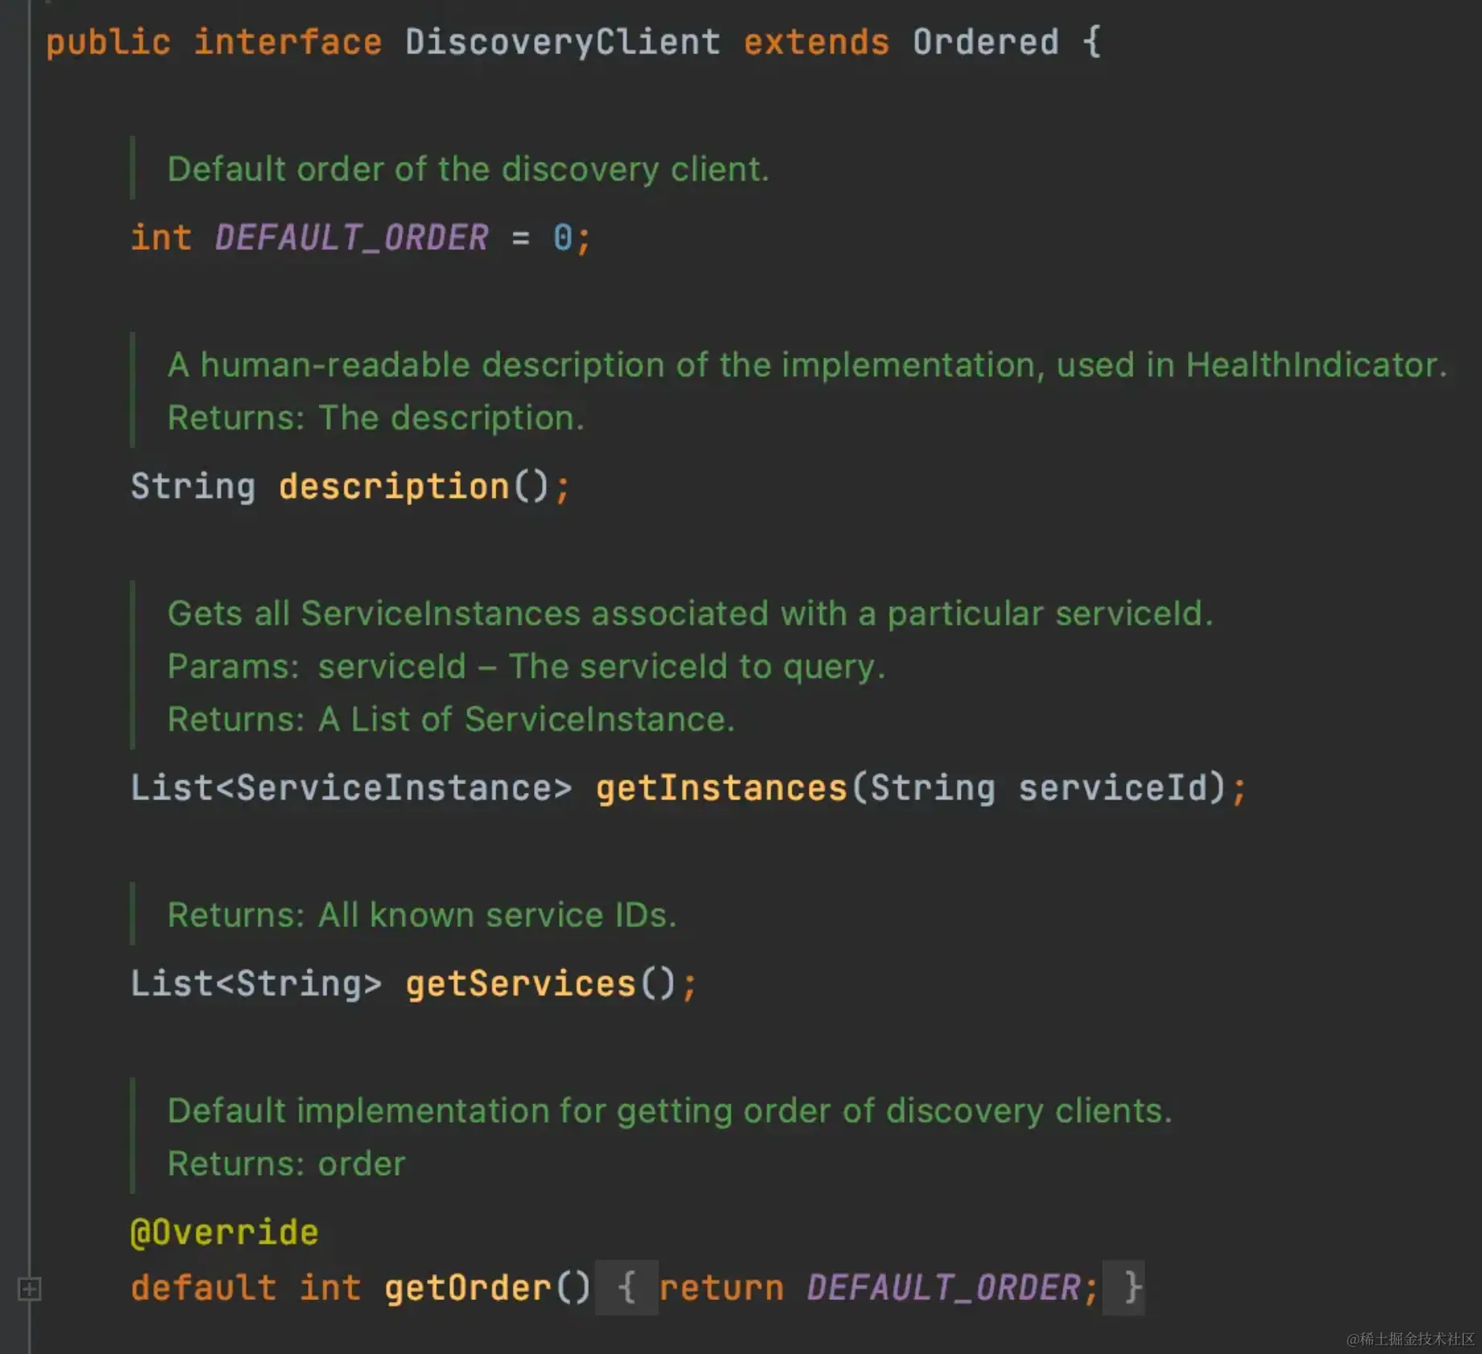Click the 'Returns: A List of ServiceInstance.' doc line
This screenshot has height=1354, width=1482.
pos(451,719)
